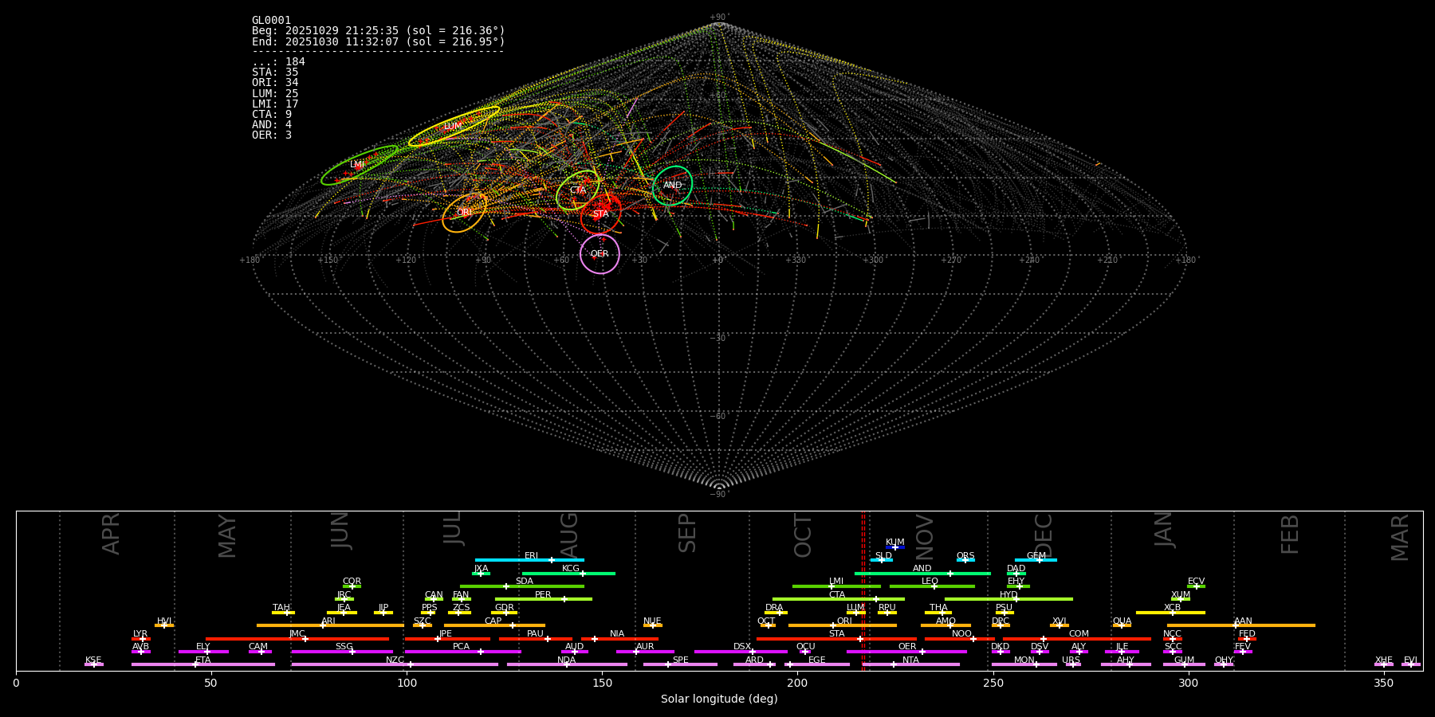Click the white peak marker on the PER bar

(x=564, y=599)
